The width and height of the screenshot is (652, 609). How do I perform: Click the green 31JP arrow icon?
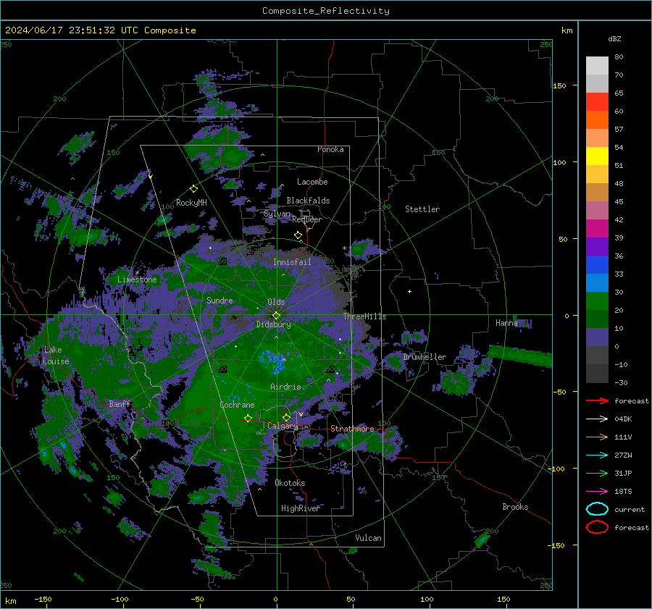pyautogui.click(x=597, y=473)
